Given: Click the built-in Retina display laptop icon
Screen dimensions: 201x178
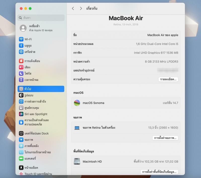Looking at the screenshot, I should click(x=77, y=128).
